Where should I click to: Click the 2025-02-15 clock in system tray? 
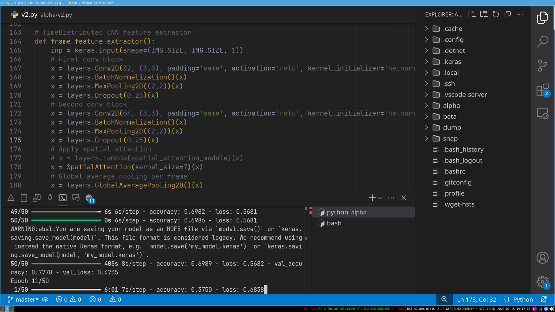tap(514, 309)
